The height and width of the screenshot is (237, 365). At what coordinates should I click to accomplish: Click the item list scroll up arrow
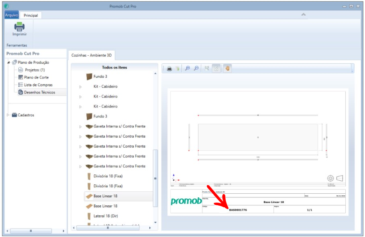(x=155, y=74)
